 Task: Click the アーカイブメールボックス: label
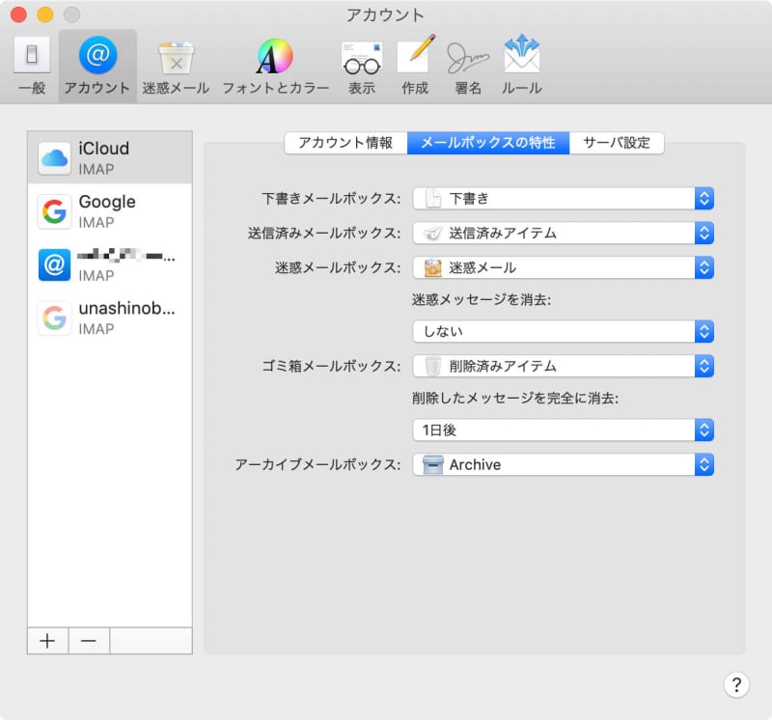[318, 464]
